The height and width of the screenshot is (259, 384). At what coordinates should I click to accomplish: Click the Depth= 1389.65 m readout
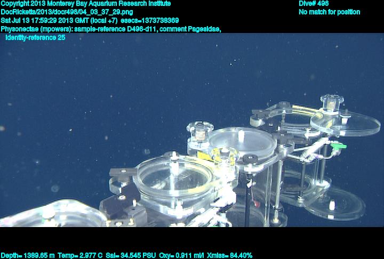tap(28, 256)
